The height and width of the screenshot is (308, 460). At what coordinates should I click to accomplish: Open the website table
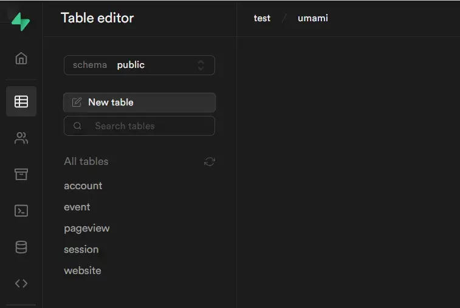[83, 270]
